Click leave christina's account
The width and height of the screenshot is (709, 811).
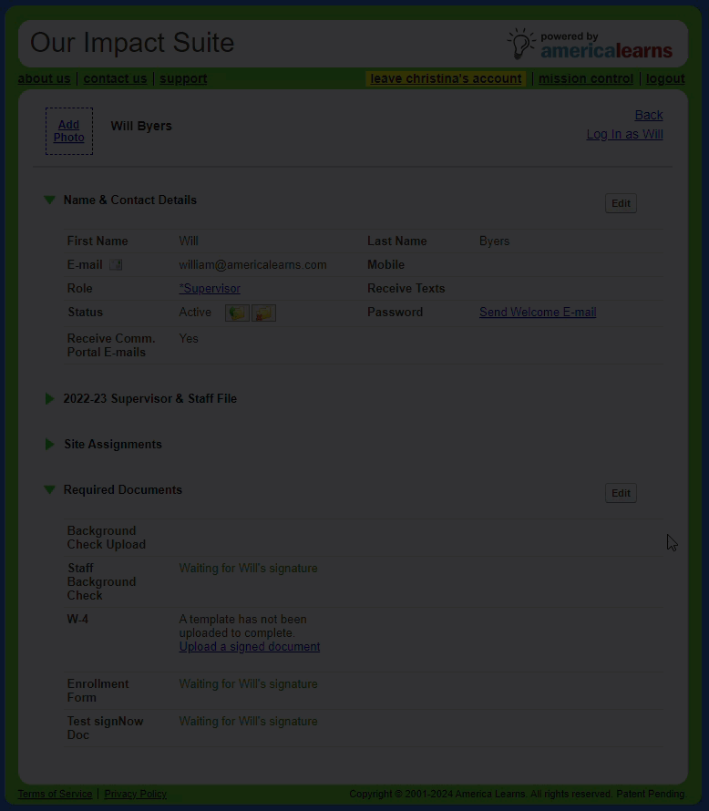click(x=446, y=79)
